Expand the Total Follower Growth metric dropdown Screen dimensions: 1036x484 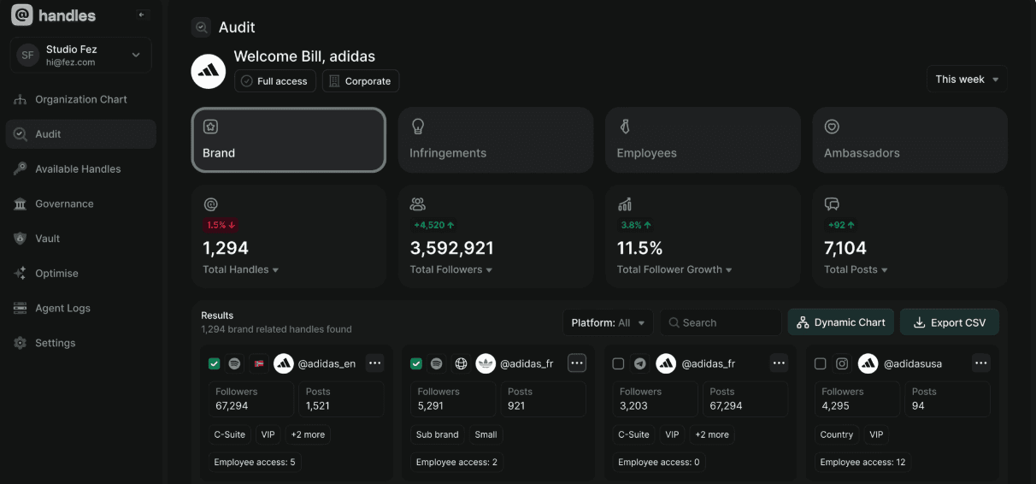[x=674, y=269]
